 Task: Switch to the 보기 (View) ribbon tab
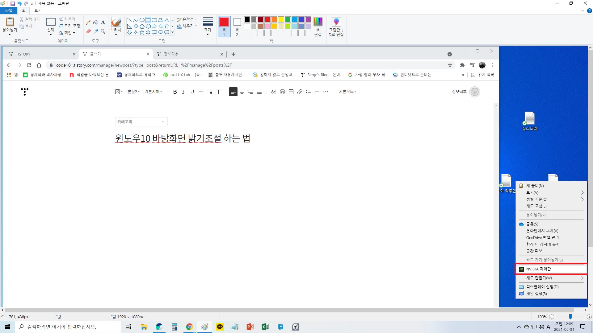(38, 10)
